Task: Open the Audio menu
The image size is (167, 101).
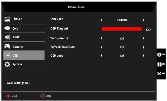Action: [24, 37]
